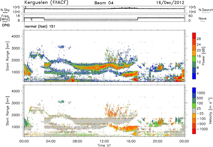
Task: Click the gray segment of velocity colorbar
Action: (x=194, y=111)
